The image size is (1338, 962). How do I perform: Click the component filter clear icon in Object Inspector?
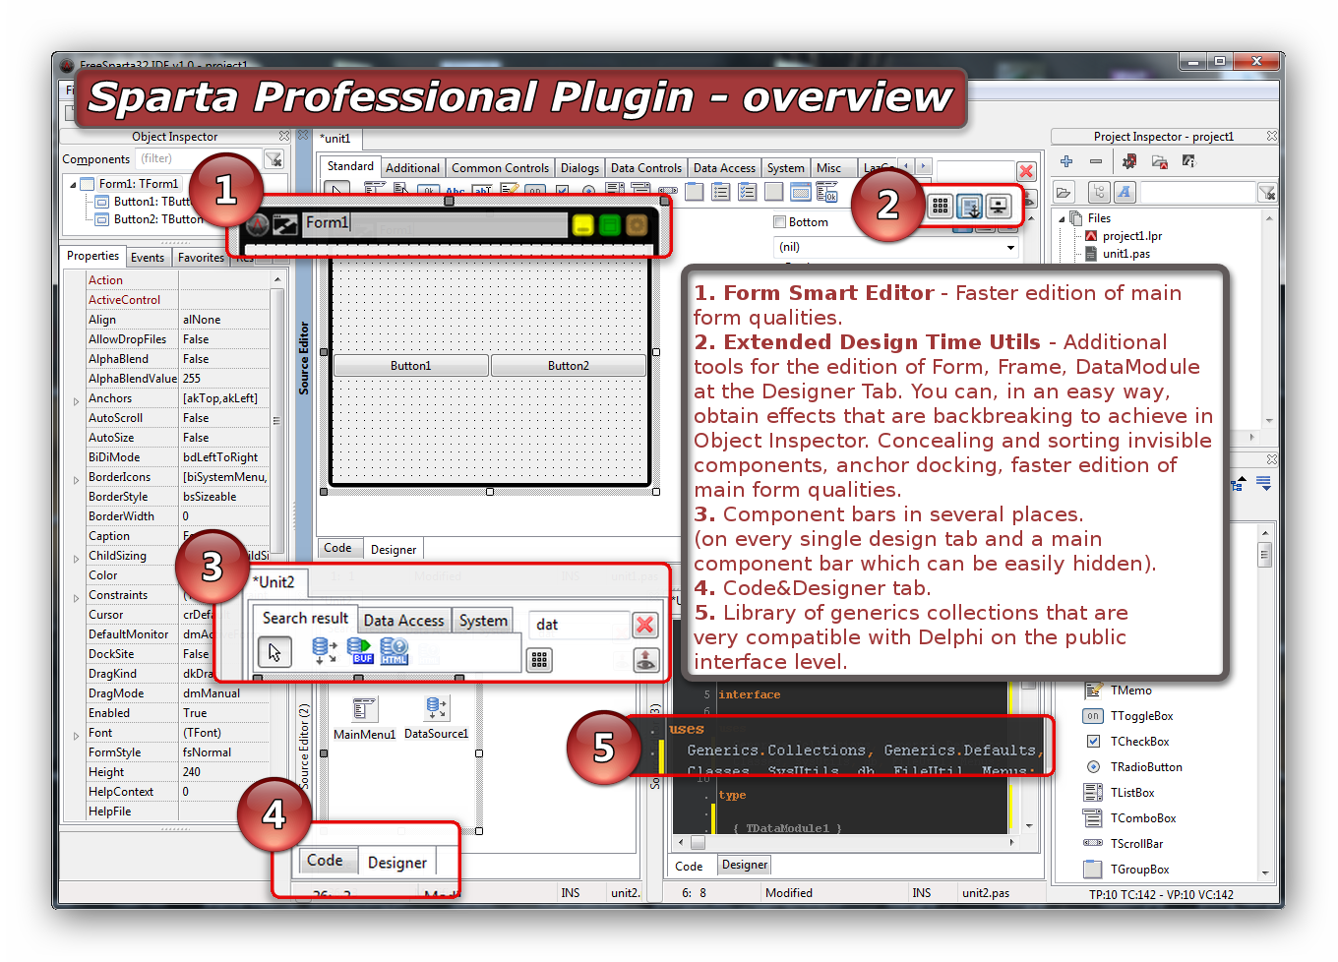(x=274, y=159)
